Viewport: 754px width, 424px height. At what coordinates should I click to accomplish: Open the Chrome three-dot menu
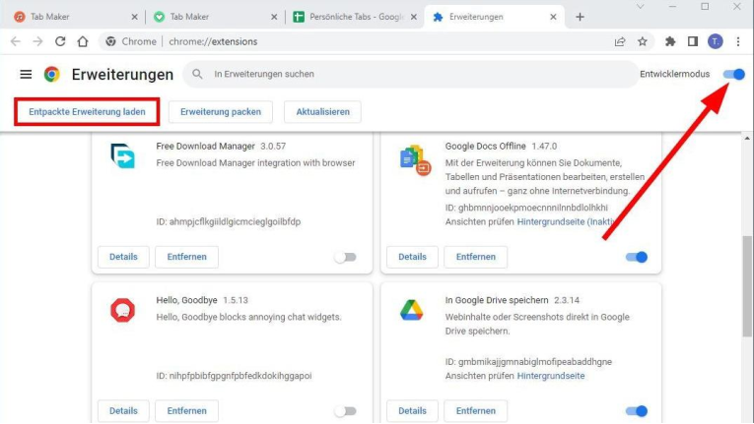738,41
